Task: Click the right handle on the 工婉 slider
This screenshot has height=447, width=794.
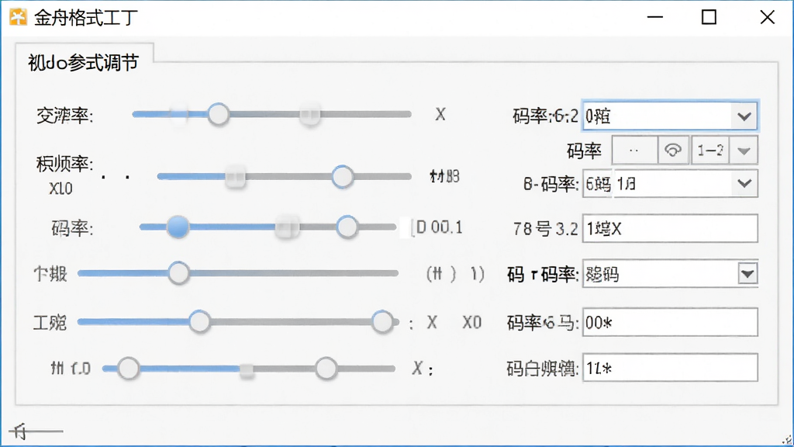Action: [x=381, y=322]
